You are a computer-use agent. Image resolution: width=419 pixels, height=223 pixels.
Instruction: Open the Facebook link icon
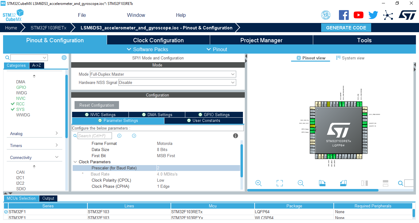coord(344,15)
